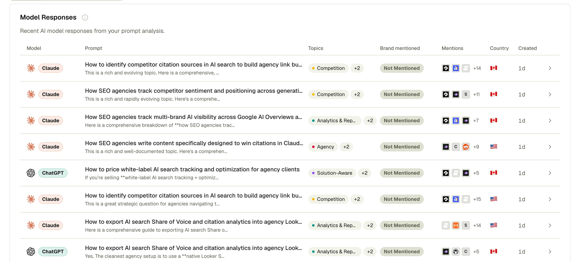The height and width of the screenshot is (262, 580).
Task: Click Claude model badge in win citations row
Action: [x=50, y=147]
